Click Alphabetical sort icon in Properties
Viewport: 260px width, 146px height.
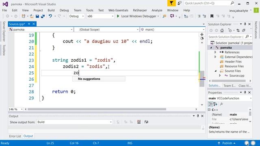[x=215, y=104]
